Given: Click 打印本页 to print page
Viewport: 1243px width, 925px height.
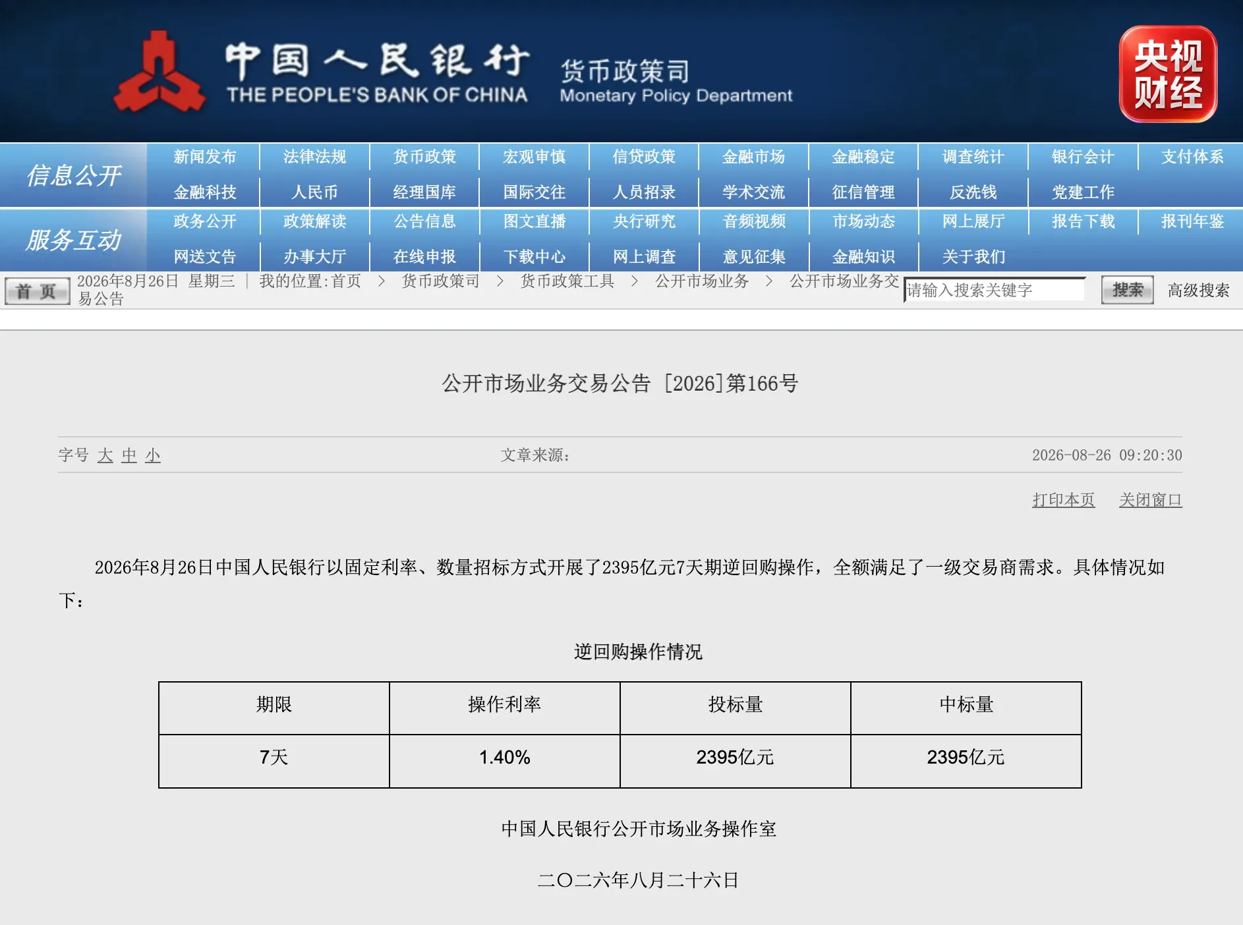Looking at the screenshot, I should [x=1063, y=500].
